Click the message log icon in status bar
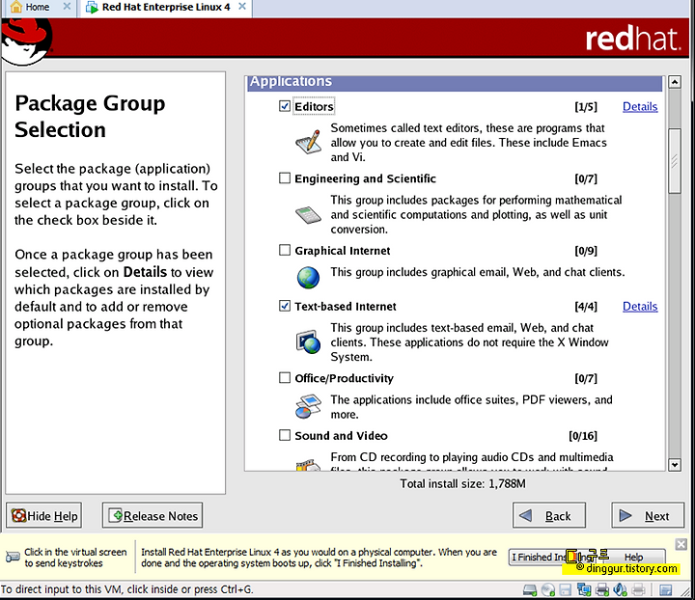Image resolution: width=695 pixels, height=600 pixels. (665, 589)
